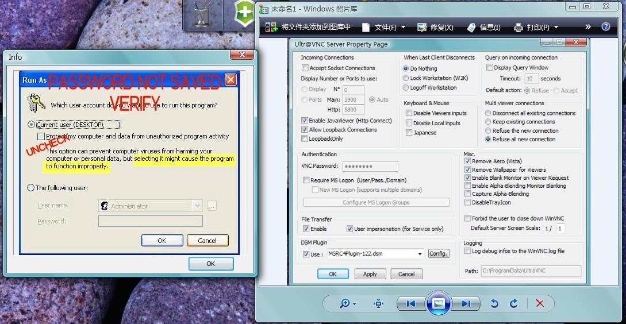Click Cancel in the Run As dialog
Screen dimensions: 626x324
click(207, 241)
